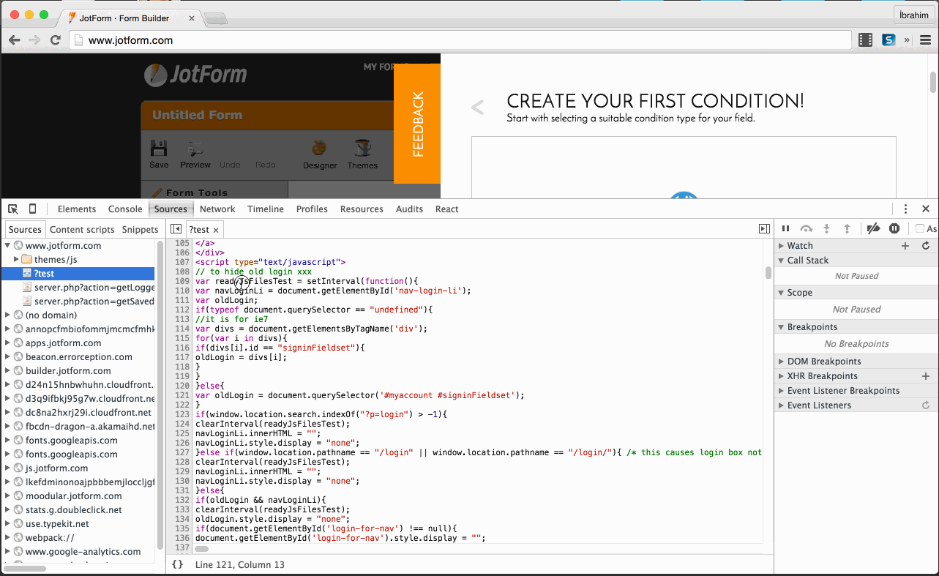The height and width of the screenshot is (576, 939).
Task: Step over next function call
Action: point(806,229)
